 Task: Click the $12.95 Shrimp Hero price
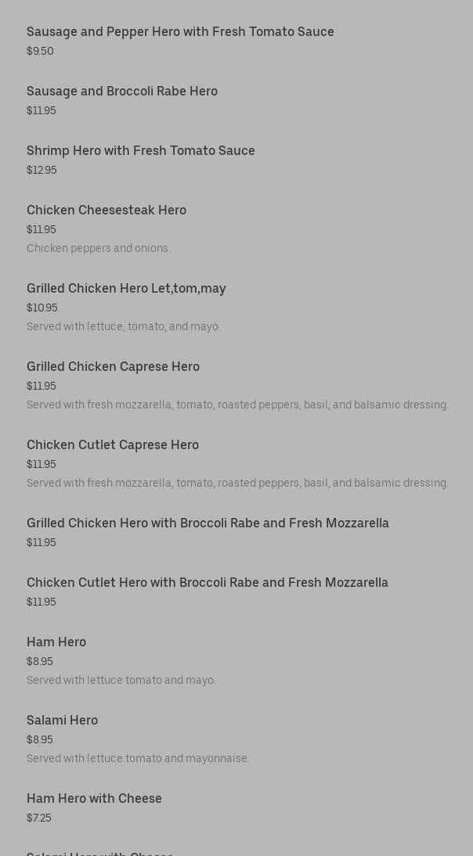pos(42,171)
